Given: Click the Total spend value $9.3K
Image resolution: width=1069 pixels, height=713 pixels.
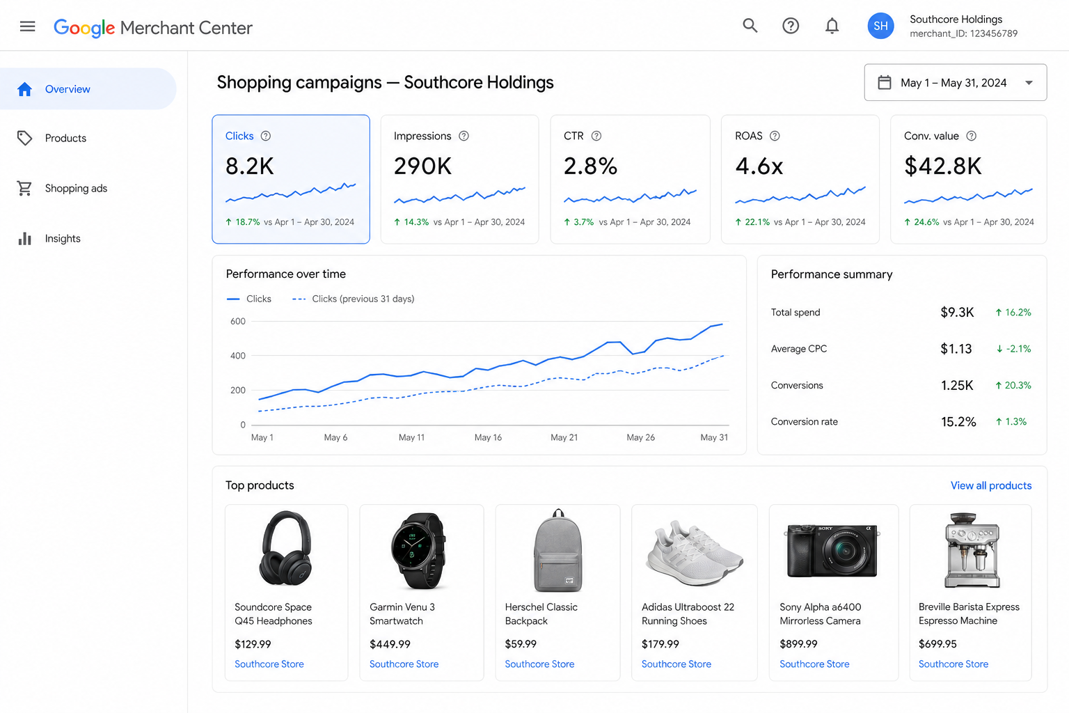Looking at the screenshot, I should [957, 313].
